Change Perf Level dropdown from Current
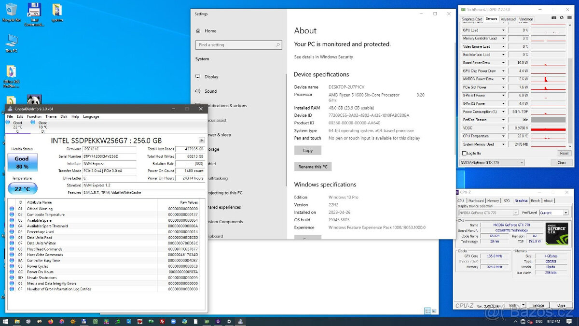 click(553, 213)
